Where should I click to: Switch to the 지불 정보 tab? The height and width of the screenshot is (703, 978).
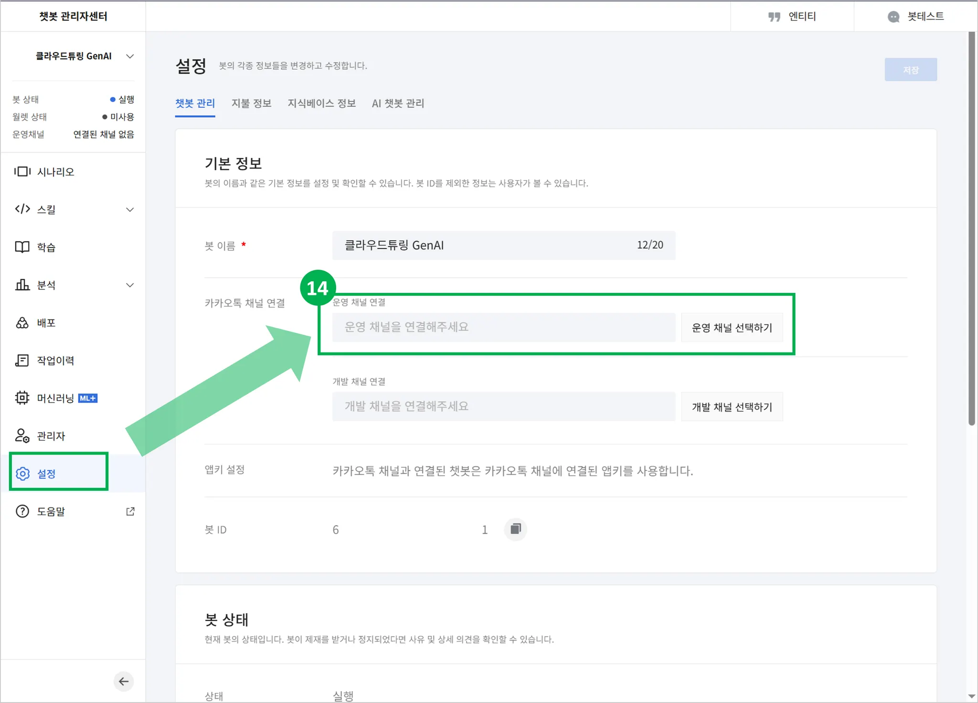(x=252, y=103)
